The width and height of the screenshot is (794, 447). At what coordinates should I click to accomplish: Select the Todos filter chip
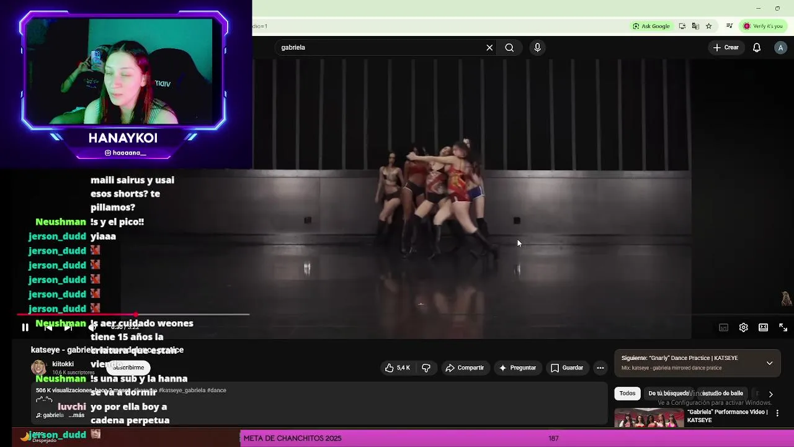(x=627, y=394)
